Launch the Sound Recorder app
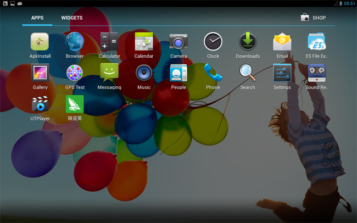 click(317, 77)
